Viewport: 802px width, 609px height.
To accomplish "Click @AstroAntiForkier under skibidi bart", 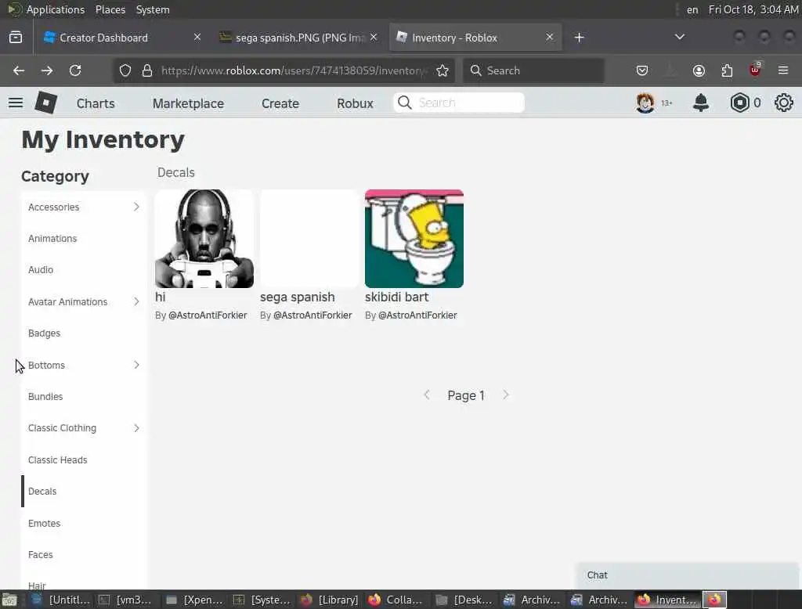I will coord(417,315).
